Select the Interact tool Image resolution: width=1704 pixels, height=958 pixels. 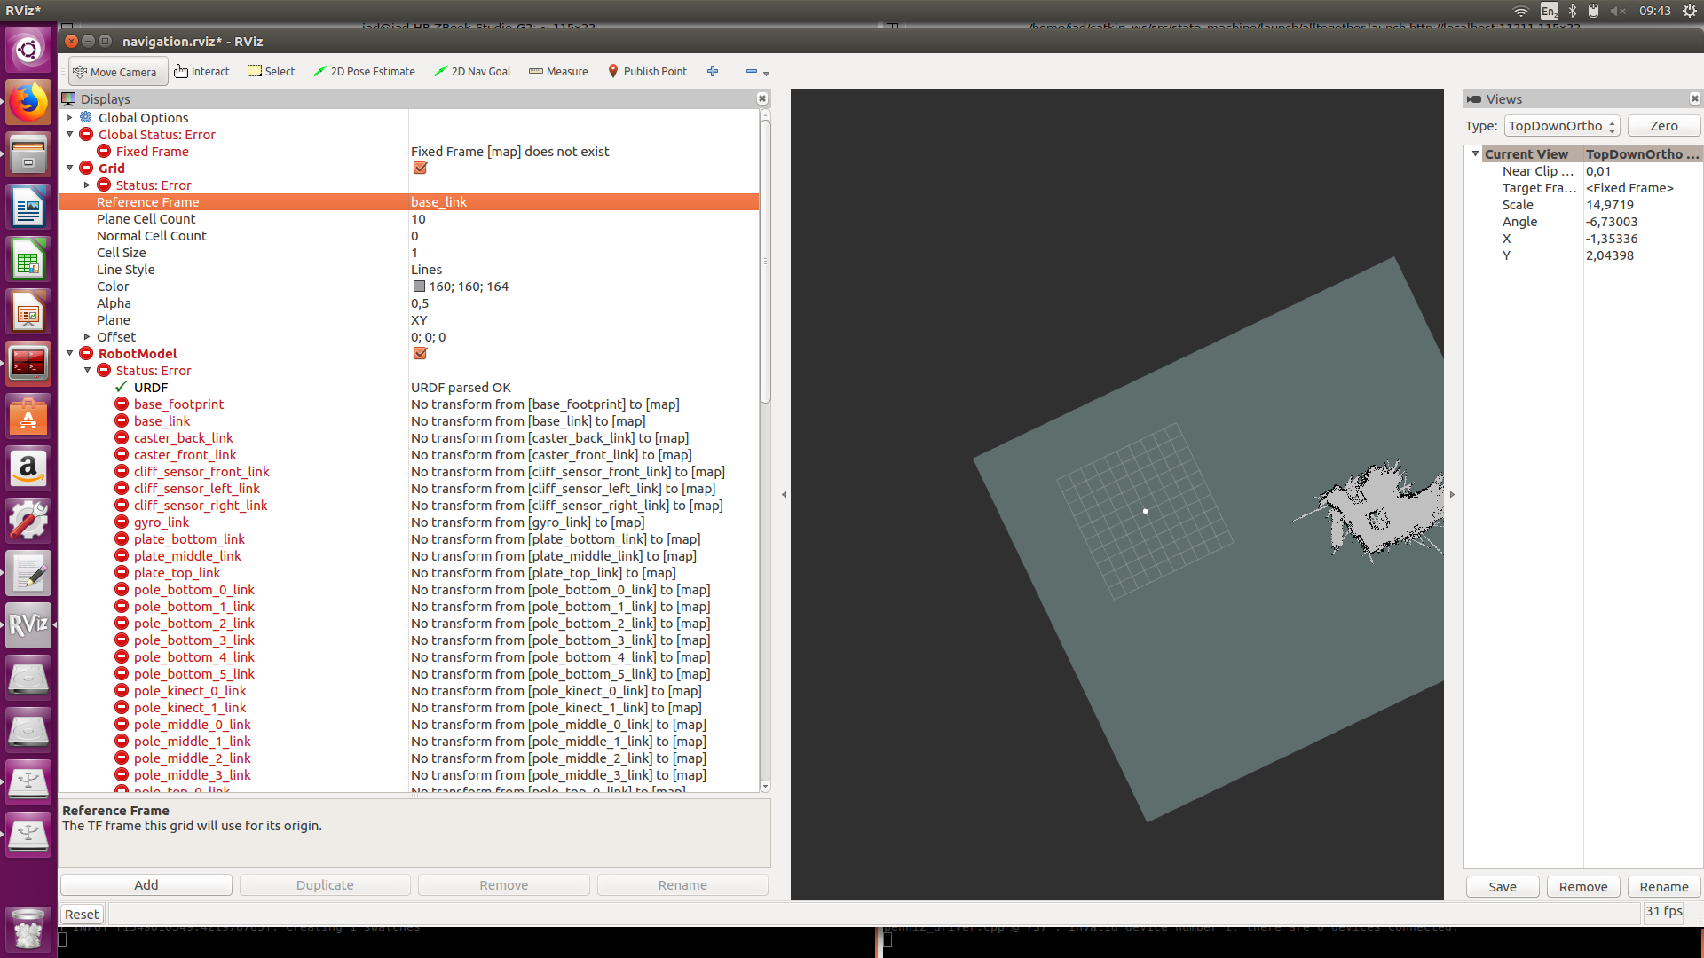[202, 72]
